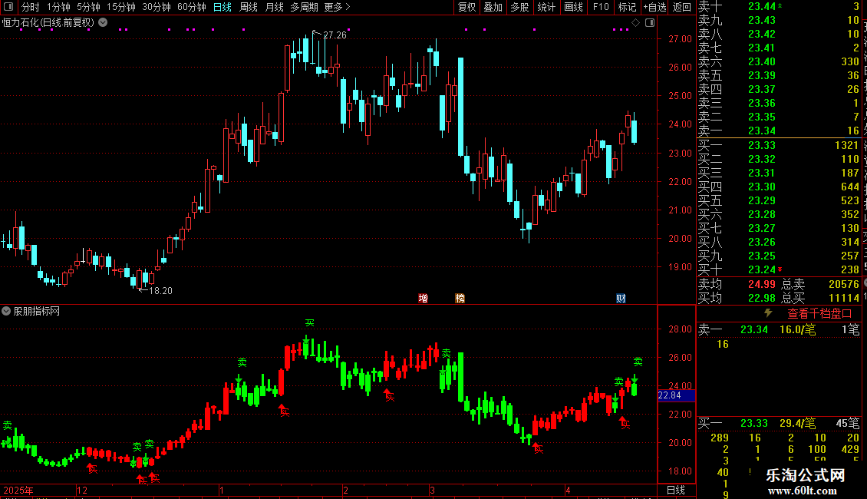Toggle the right side panel icon
The width and height of the screenshot is (867, 499).
[651, 23]
